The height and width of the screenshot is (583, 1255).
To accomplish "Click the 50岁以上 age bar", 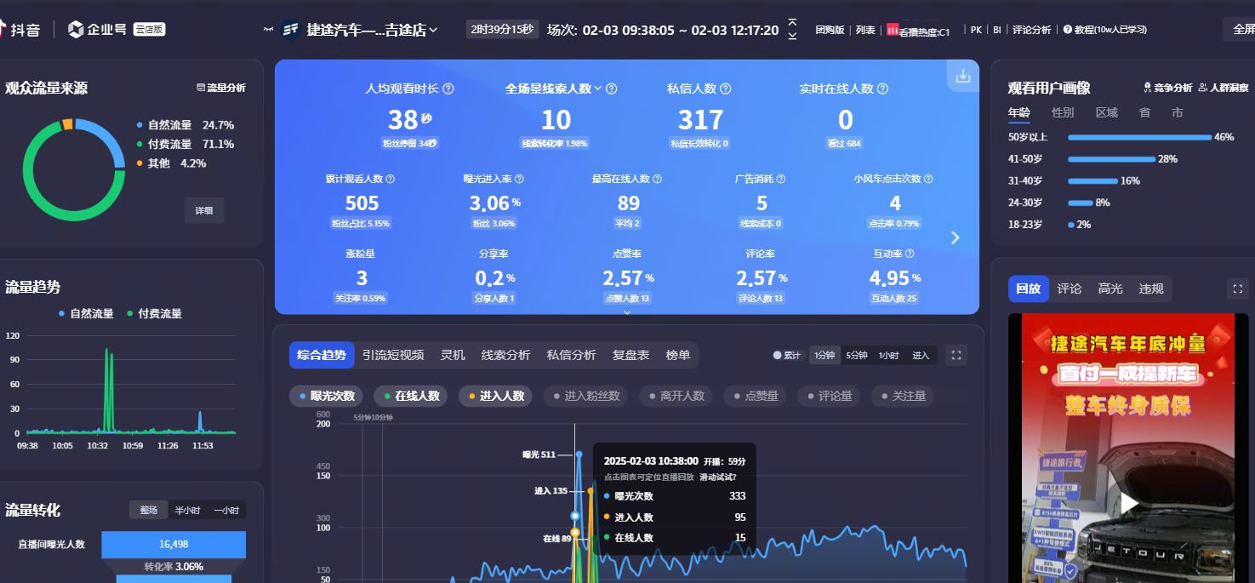I will pyautogui.click(x=1139, y=137).
